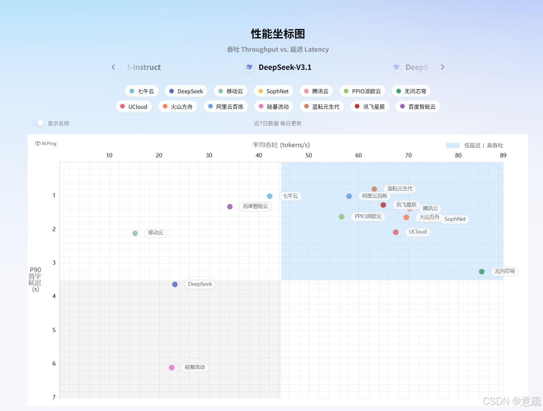The image size is (543, 411).
Task: Go to the next model with right chevron
Action: coord(442,67)
